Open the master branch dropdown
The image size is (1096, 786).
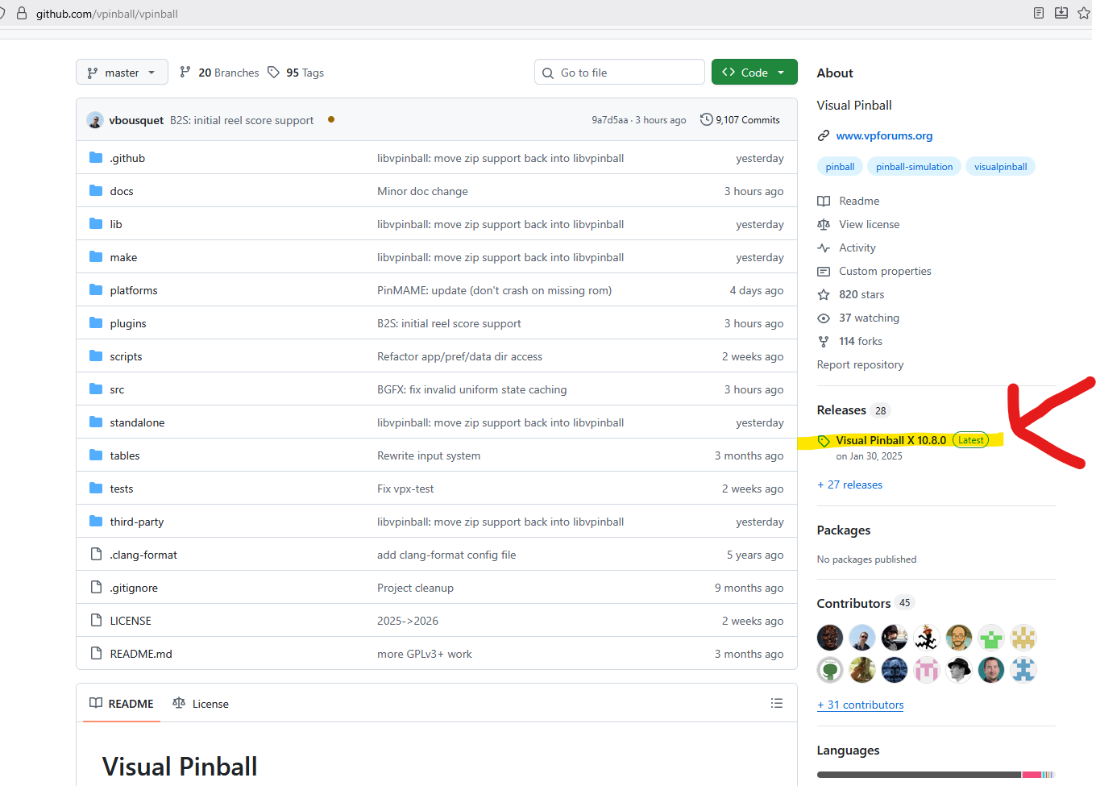[122, 73]
